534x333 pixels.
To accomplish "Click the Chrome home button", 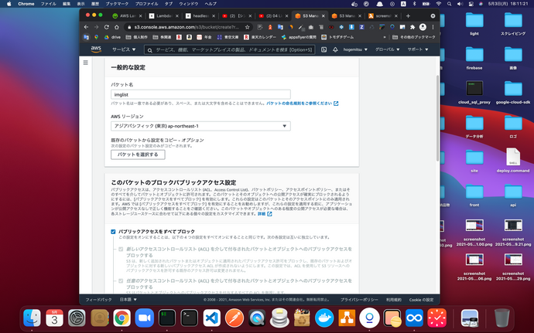I will [116, 27].
